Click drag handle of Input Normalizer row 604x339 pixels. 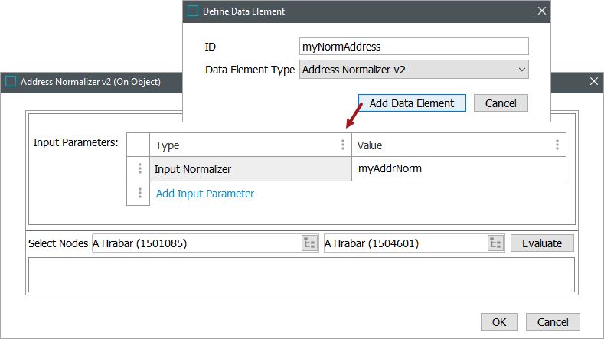point(139,169)
